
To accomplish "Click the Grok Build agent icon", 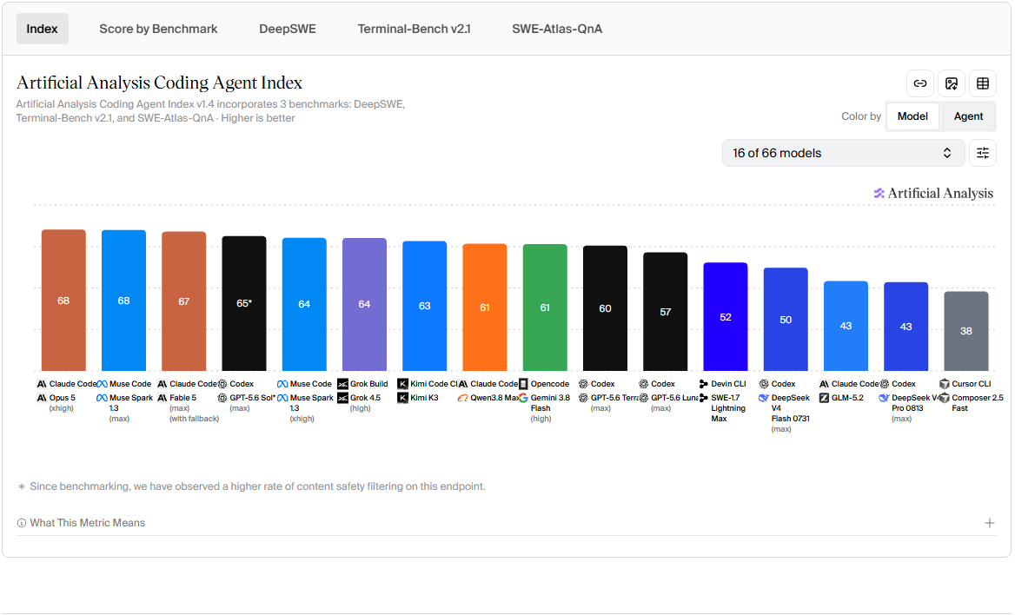I will 343,384.
